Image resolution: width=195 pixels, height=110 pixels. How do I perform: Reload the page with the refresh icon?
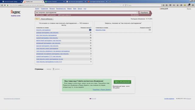tap(123, 5)
